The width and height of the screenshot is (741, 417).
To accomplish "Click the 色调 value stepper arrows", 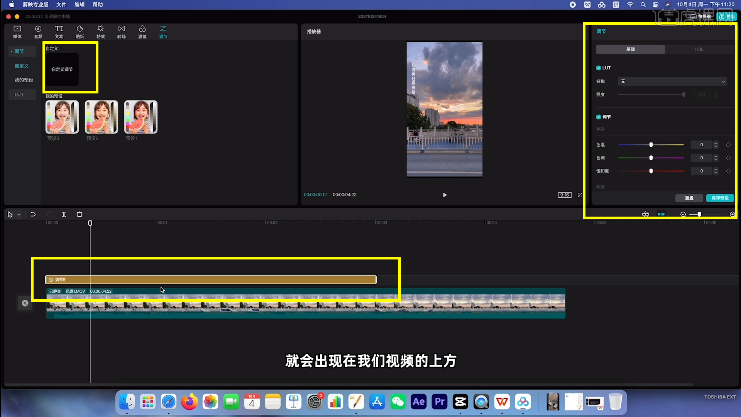I will 716,158.
